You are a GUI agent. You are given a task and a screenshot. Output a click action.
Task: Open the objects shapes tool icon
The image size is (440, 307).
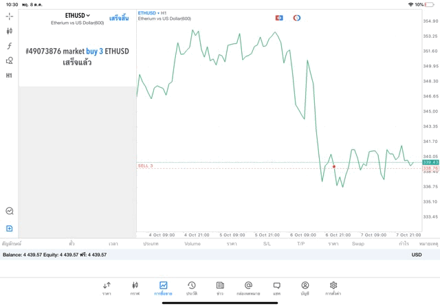click(9, 60)
